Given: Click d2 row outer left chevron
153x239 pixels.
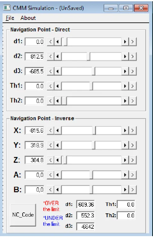Looking at the screenshot, I should coord(50,56).
